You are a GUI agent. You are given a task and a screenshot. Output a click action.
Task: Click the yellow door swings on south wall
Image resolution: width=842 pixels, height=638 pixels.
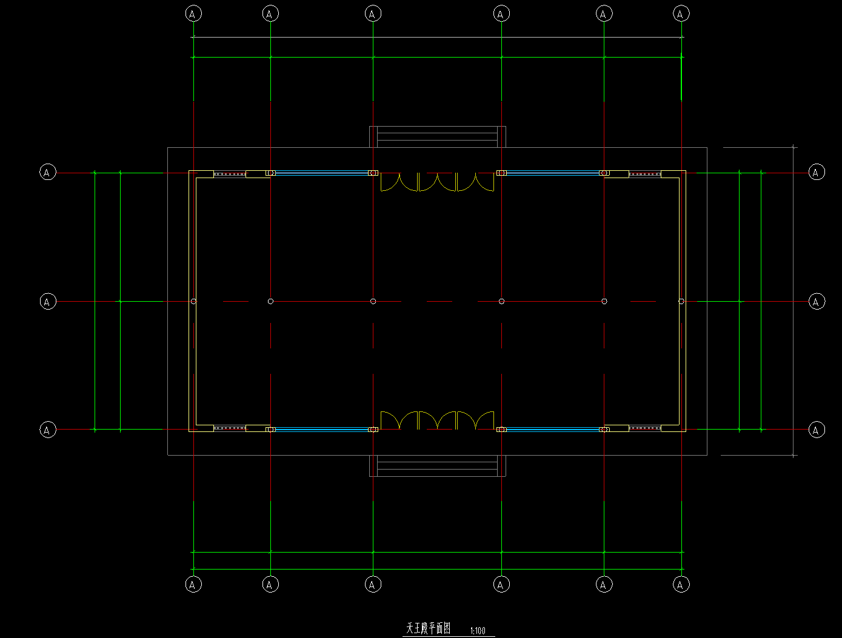coord(437,420)
